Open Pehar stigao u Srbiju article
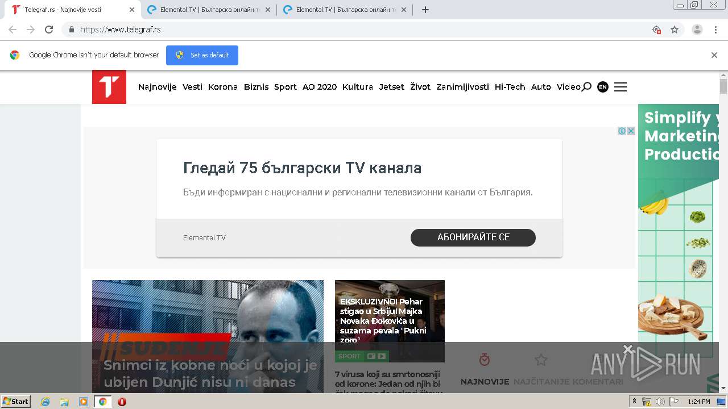 click(383, 321)
